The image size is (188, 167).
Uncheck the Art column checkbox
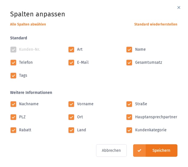coord(71,49)
